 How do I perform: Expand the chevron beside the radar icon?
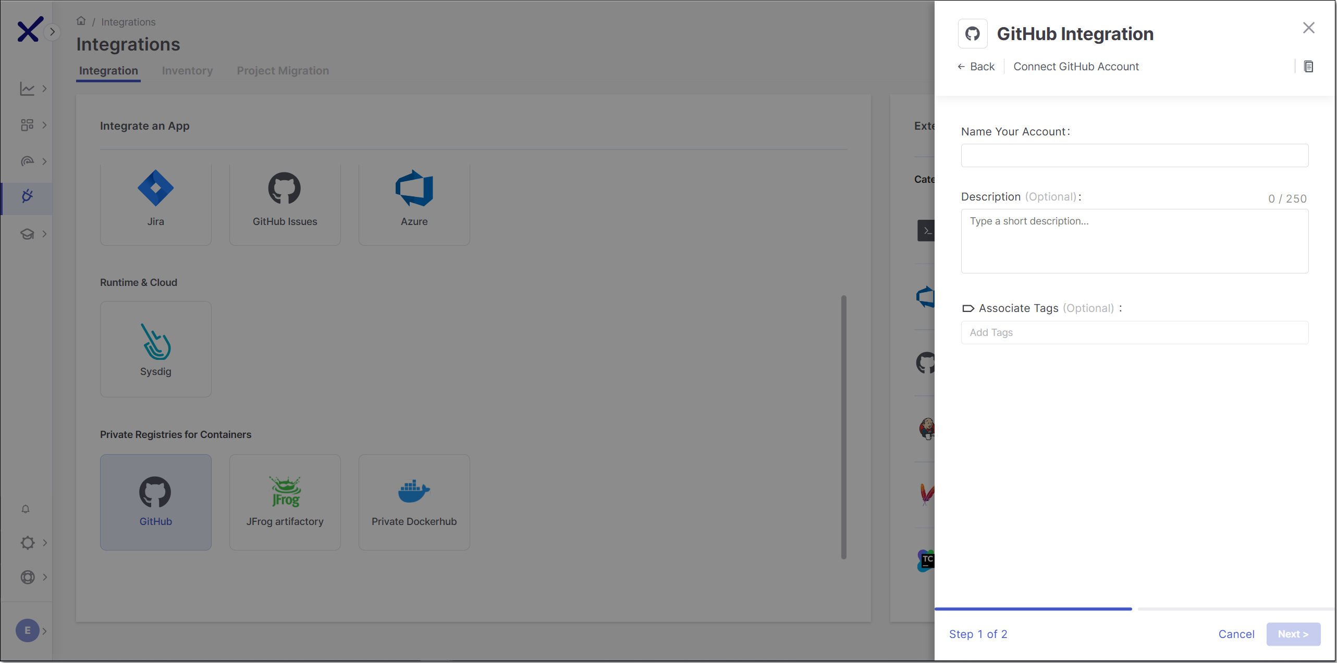45,161
